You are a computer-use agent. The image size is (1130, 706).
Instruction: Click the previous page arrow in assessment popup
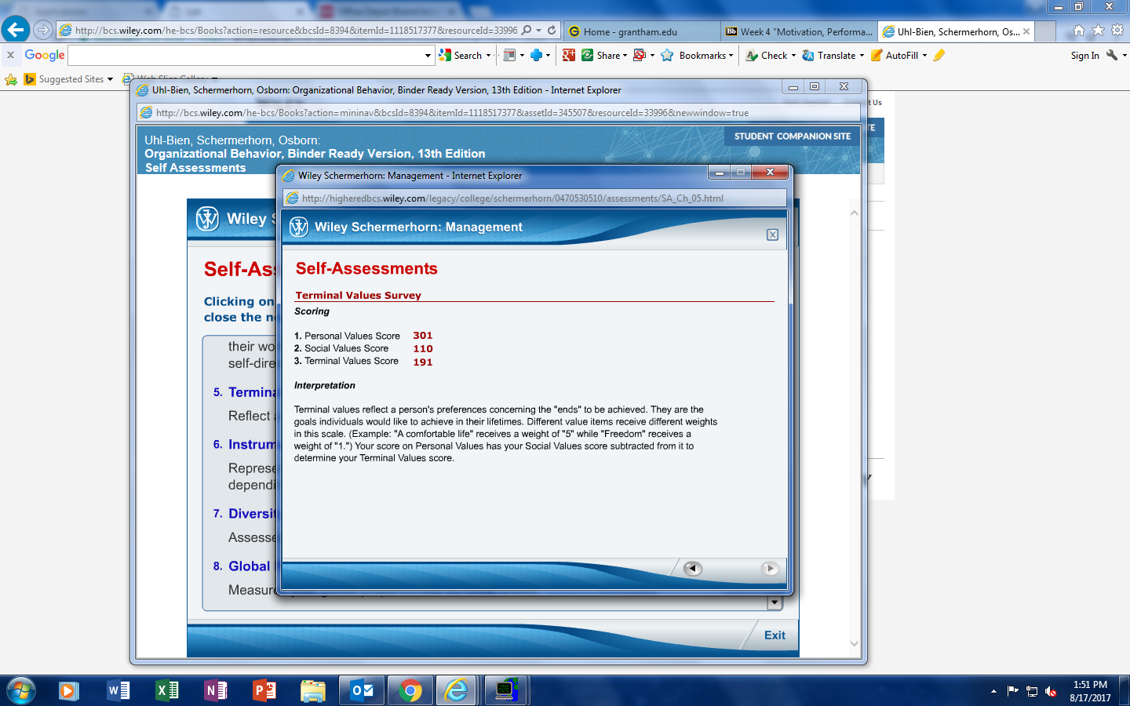692,569
